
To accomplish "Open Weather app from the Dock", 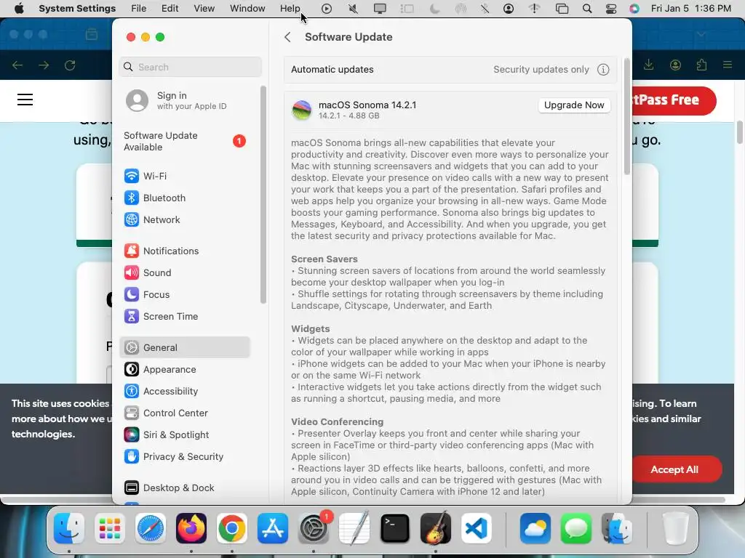I will click(535, 528).
